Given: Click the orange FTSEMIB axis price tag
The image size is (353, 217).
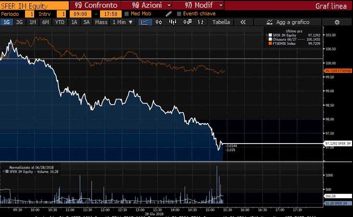Looking at the screenshot, I should [338, 71].
